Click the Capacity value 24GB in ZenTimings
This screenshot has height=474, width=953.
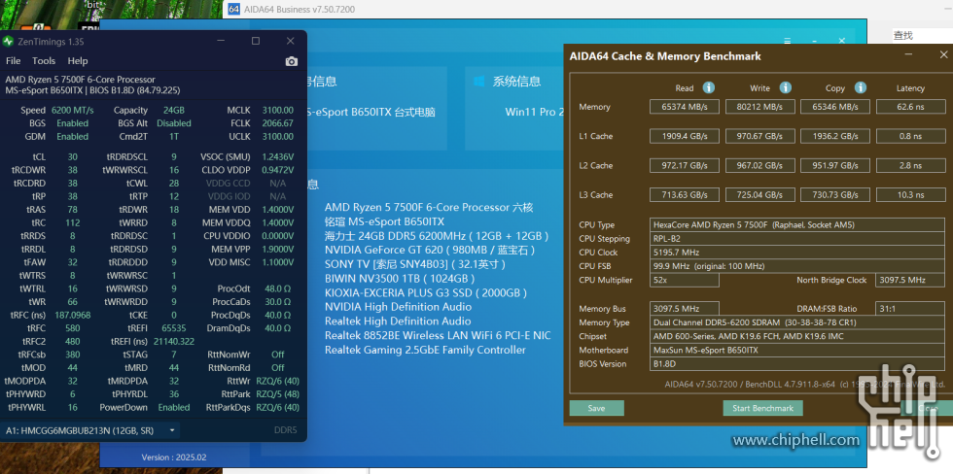point(174,111)
